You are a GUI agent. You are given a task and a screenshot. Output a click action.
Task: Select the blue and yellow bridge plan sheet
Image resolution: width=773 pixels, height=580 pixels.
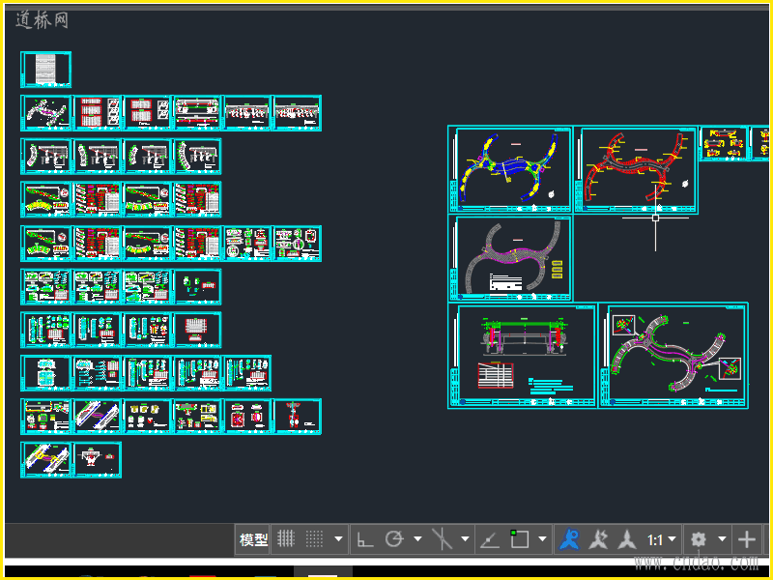coord(510,169)
